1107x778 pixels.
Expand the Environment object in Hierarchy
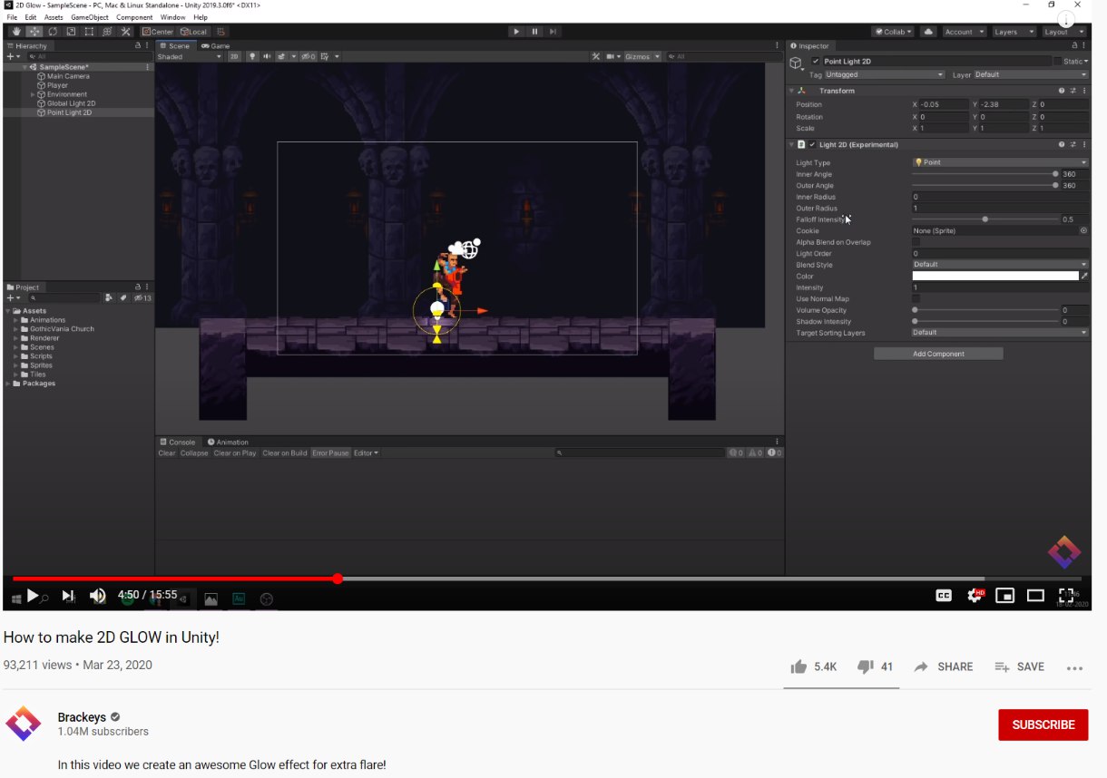click(34, 94)
